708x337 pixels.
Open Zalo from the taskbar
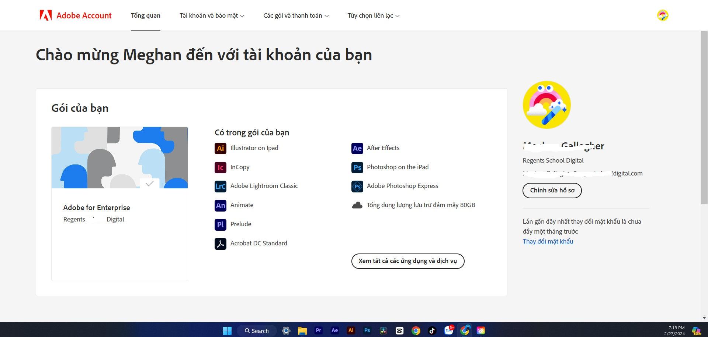click(449, 330)
